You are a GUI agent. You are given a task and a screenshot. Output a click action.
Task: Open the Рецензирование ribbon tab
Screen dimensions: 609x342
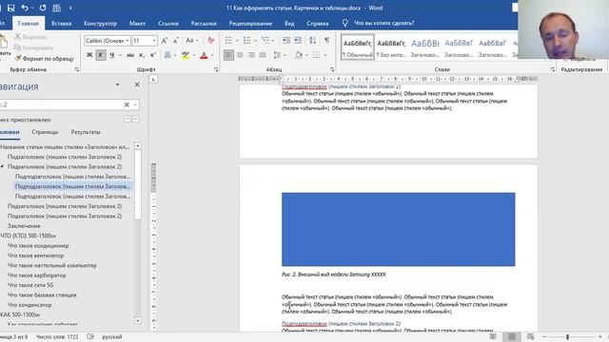point(250,23)
